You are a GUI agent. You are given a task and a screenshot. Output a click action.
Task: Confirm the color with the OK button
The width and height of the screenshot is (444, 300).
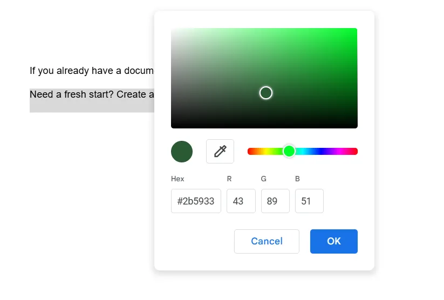pos(333,241)
